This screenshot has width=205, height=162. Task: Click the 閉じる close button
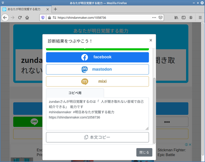(x=144, y=152)
